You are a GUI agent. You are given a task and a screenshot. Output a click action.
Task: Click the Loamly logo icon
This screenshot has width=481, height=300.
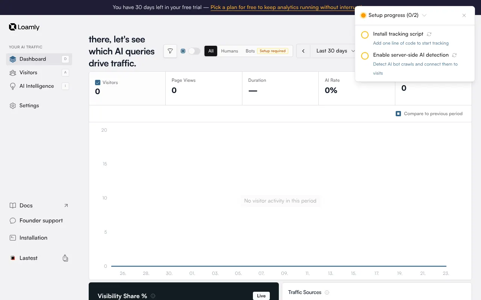coord(12,27)
